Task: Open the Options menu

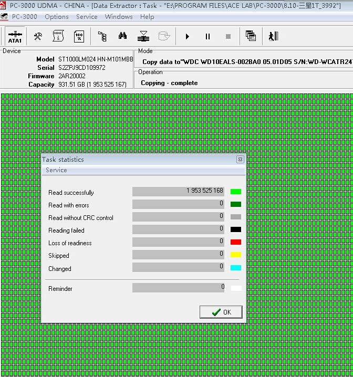Action: coord(57,16)
